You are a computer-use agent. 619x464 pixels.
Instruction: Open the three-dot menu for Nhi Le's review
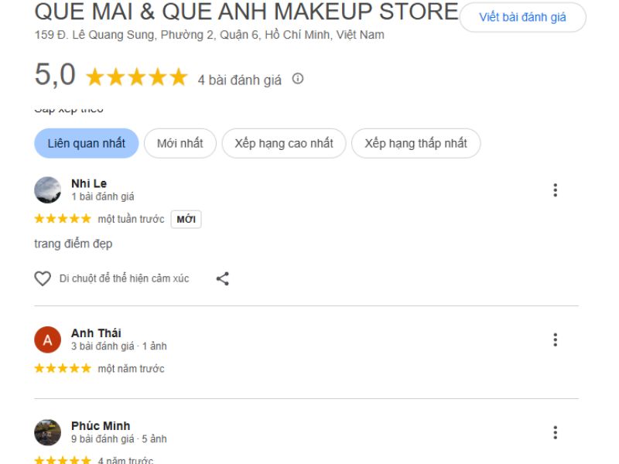point(555,190)
